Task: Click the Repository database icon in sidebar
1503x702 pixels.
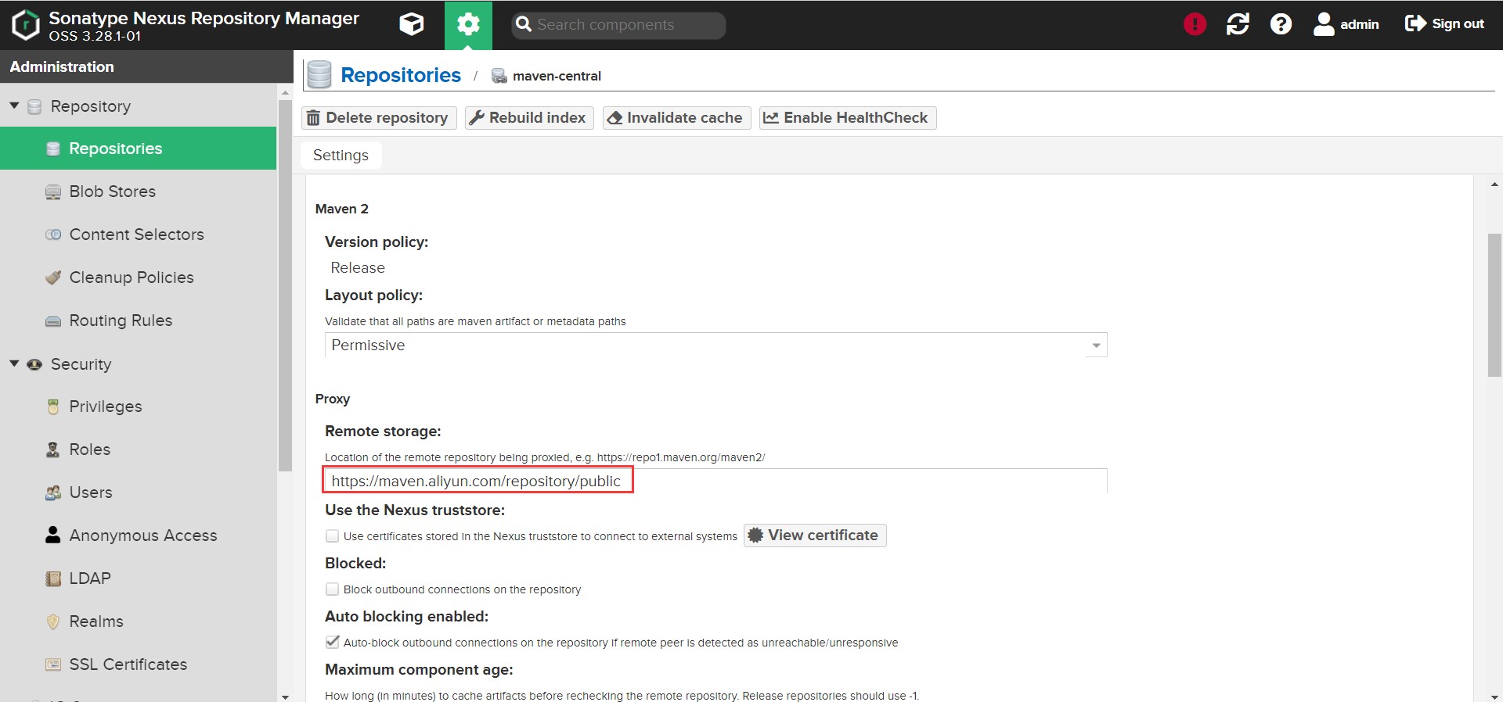Action: coord(34,106)
